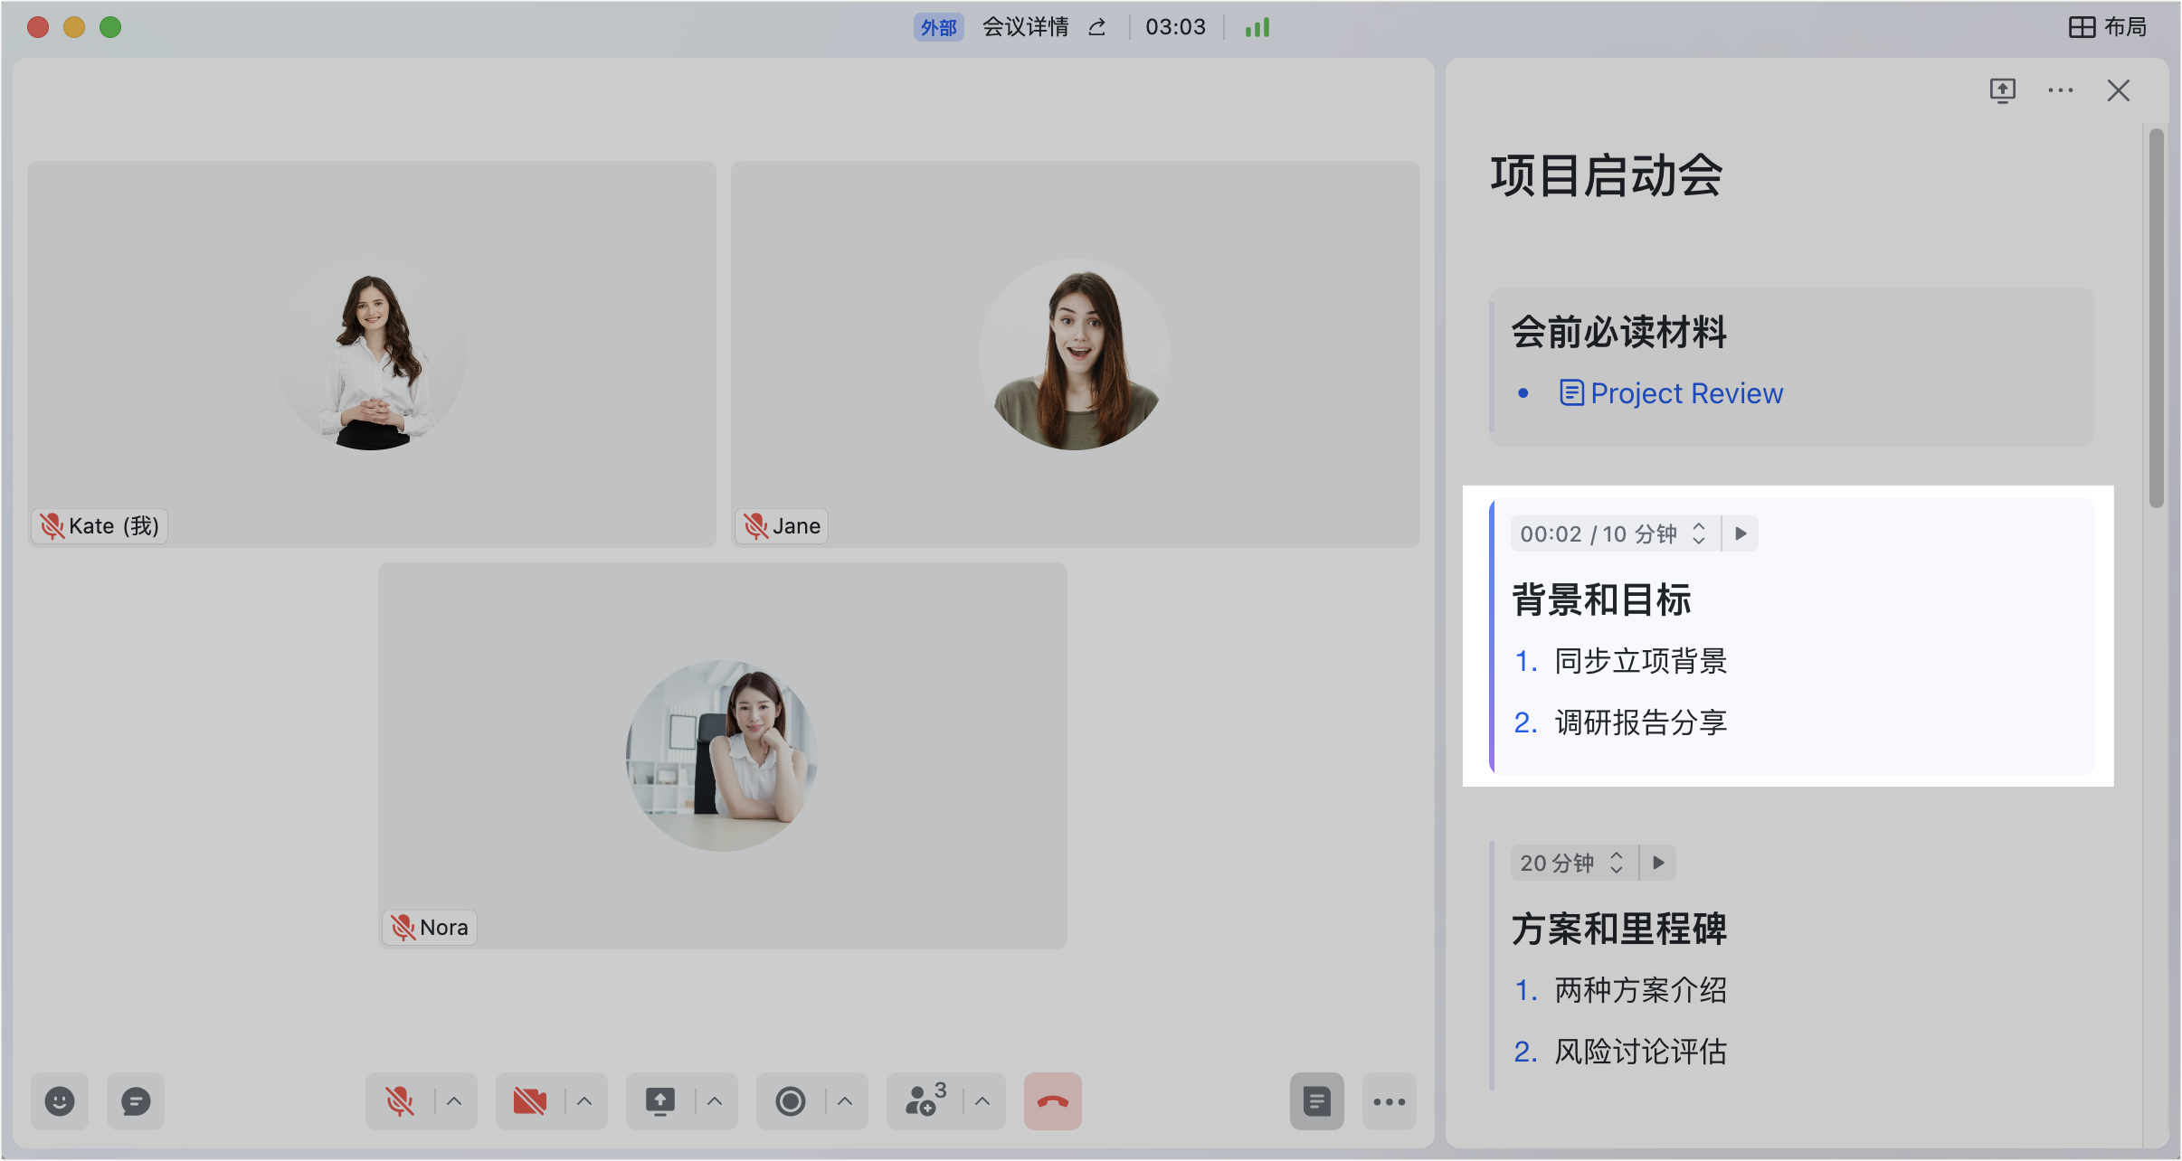Click the share icon beside 会议详情
Viewport: 2182px width, 1161px height.
(1096, 27)
